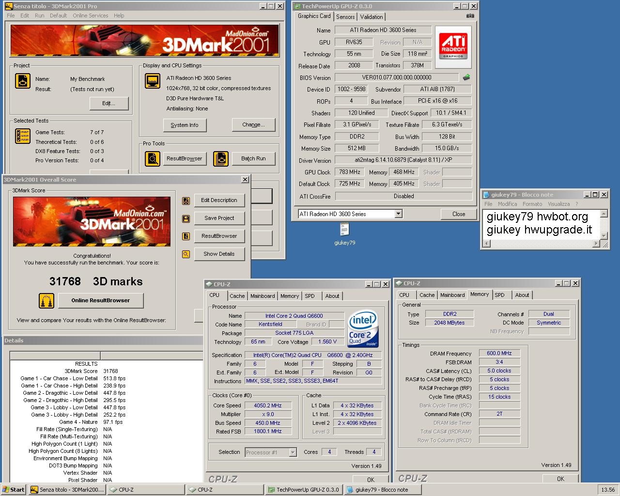Open the Processor selection dropdown in CPU-Z
620x496 pixels.
pyautogui.click(x=293, y=452)
